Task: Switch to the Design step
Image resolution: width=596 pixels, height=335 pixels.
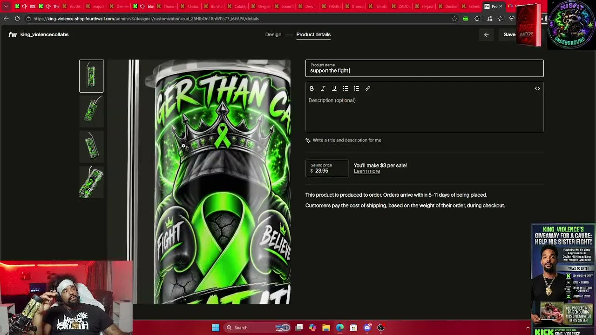Action: pos(273,34)
